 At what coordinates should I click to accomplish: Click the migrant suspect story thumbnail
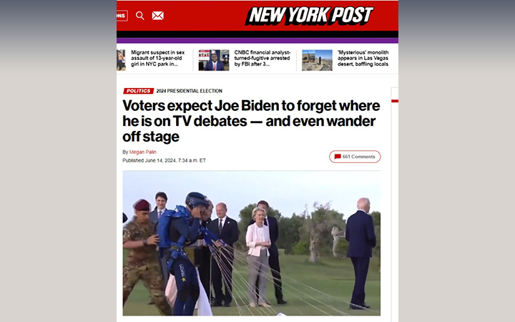pos(121,60)
